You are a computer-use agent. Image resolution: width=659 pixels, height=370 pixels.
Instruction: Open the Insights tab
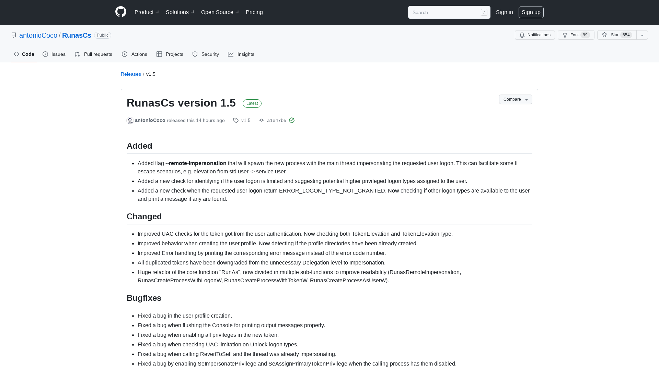pos(241,54)
